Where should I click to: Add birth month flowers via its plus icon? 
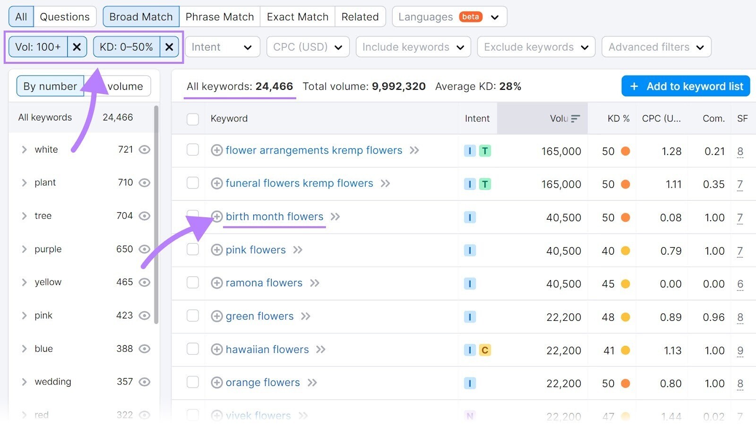[217, 217]
